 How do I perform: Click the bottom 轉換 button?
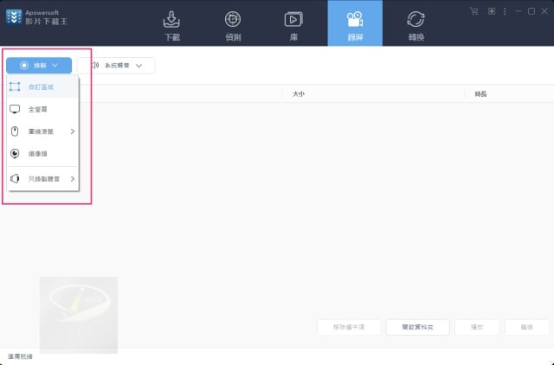point(527,327)
